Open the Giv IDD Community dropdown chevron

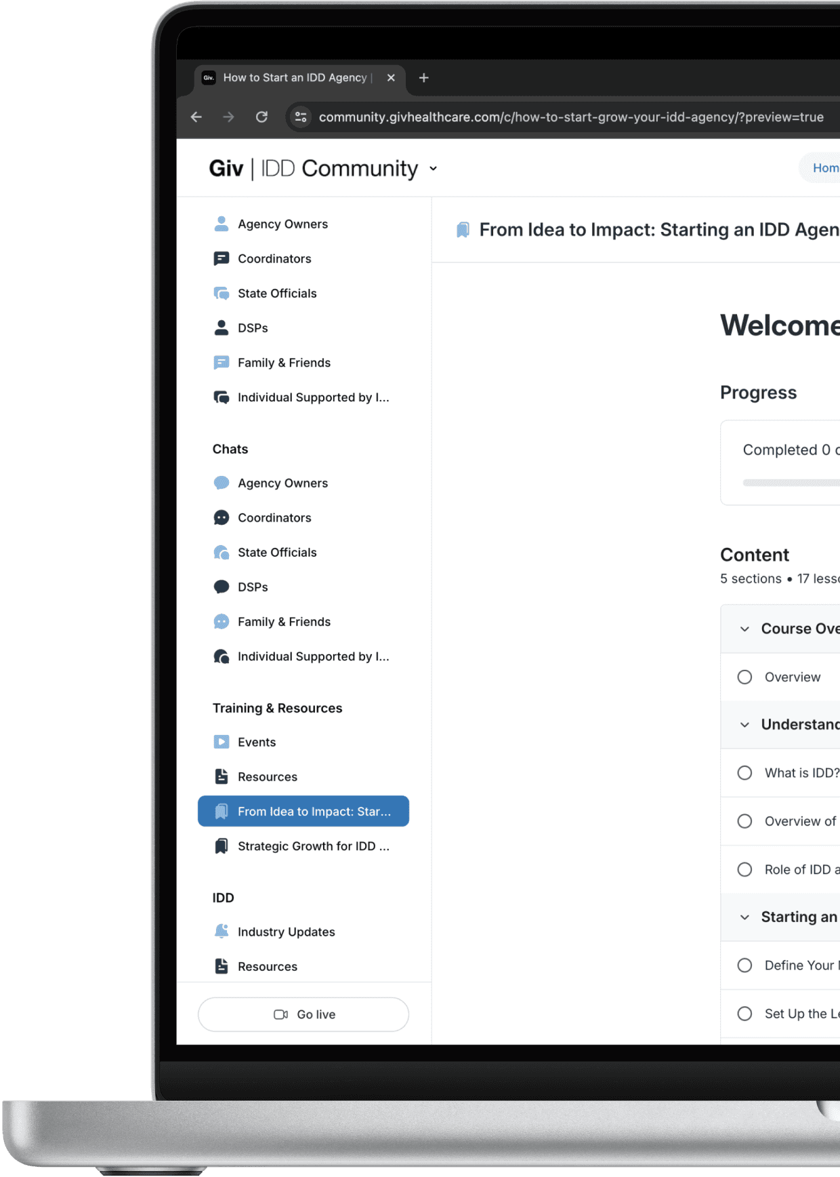[x=434, y=168]
